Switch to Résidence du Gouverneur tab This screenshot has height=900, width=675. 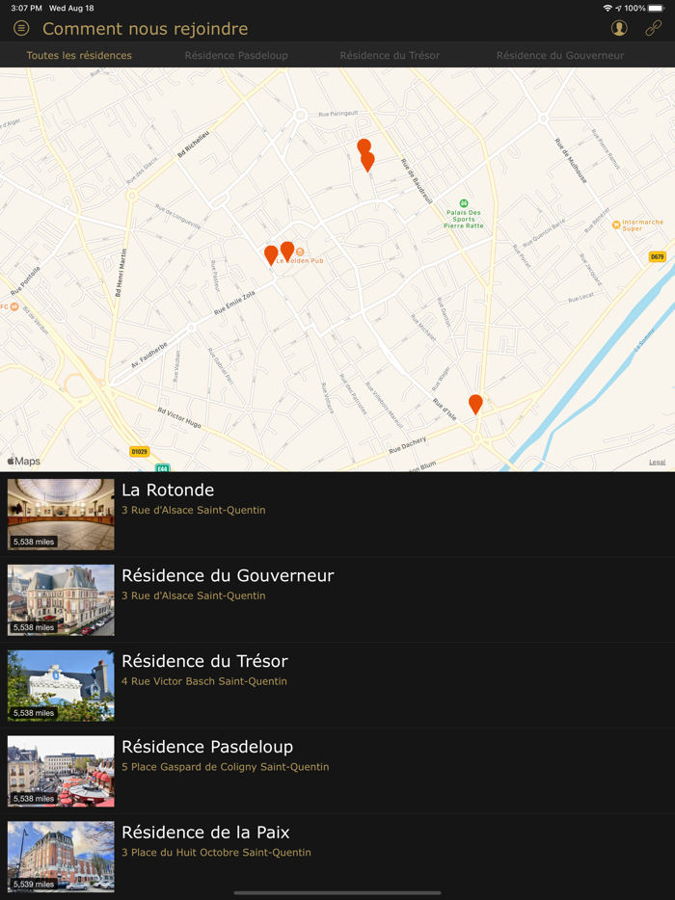click(x=560, y=56)
